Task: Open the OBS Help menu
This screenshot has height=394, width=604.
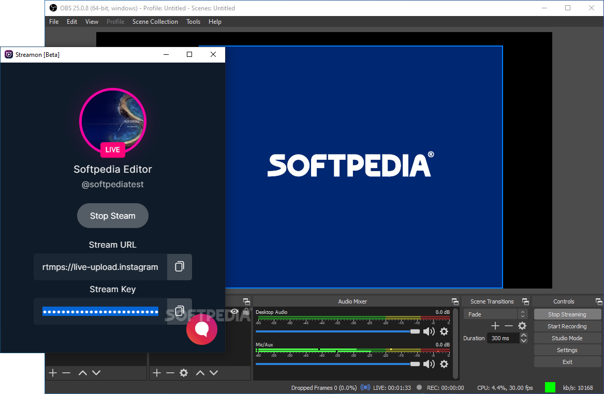Action: (215, 22)
